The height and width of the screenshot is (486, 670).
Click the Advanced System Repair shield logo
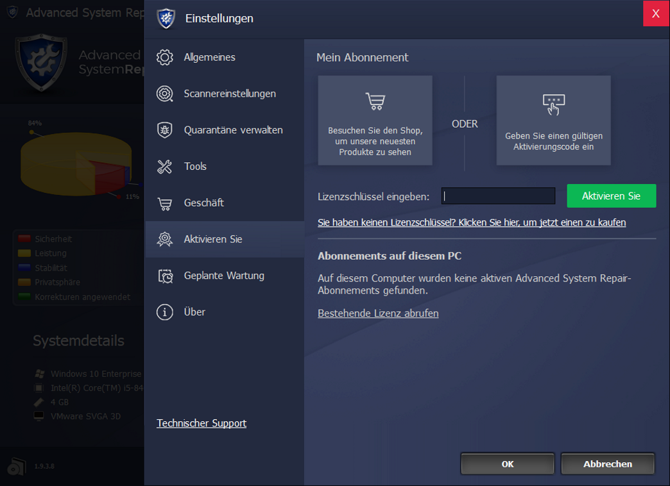[x=41, y=63]
